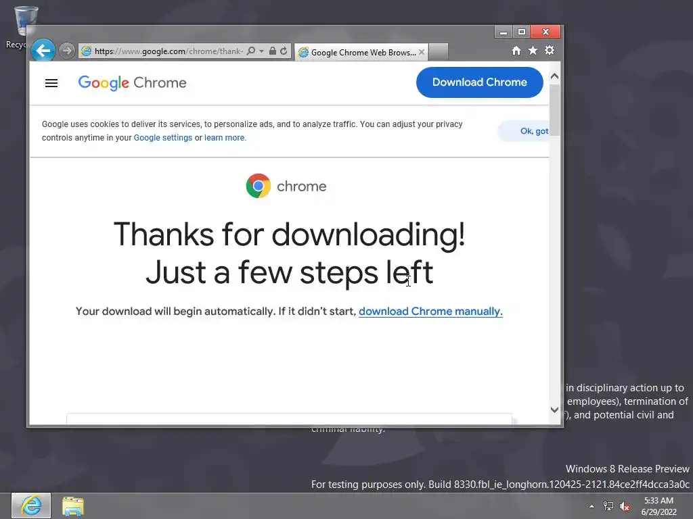693x519 pixels.
Task: Click the search magnifier in the address bar
Action: tap(250, 51)
